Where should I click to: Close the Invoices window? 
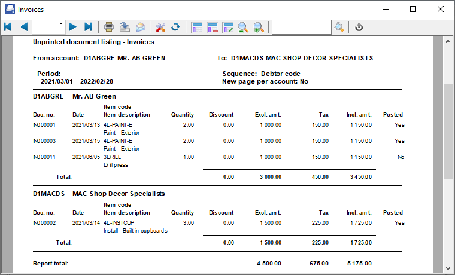441,10
